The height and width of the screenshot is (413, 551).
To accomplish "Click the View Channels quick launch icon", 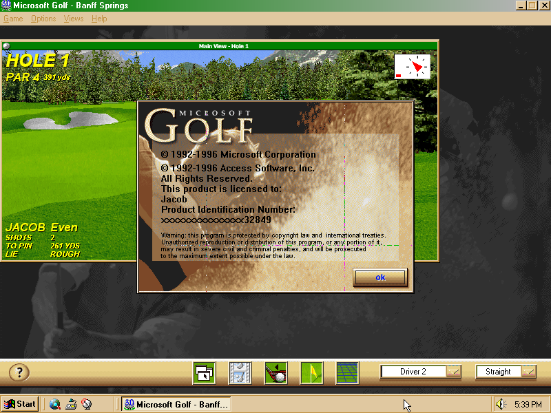I will pos(87,404).
